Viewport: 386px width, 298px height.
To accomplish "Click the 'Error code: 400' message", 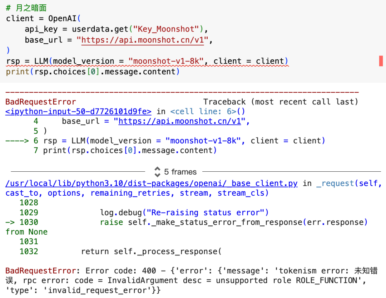I will click(121, 271).
